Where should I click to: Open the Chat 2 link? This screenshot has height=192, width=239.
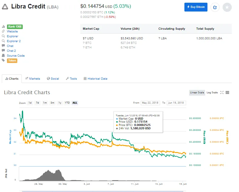pyautogui.click(x=11, y=51)
